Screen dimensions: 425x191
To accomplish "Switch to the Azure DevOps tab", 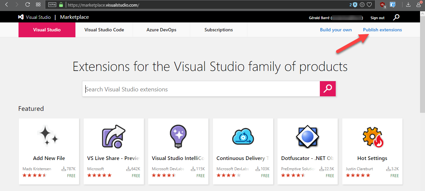I will click(x=161, y=30).
